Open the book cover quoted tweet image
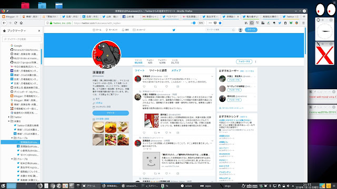The height and width of the screenshot is (189, 337). tap(151, 121)
